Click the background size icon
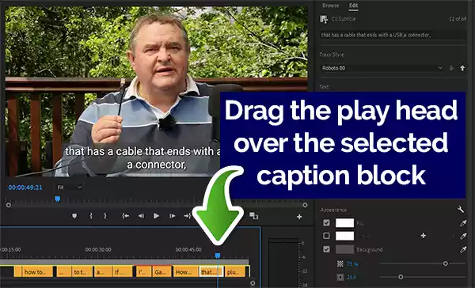This screenshot has height=288, width=475. pos(340,277)
